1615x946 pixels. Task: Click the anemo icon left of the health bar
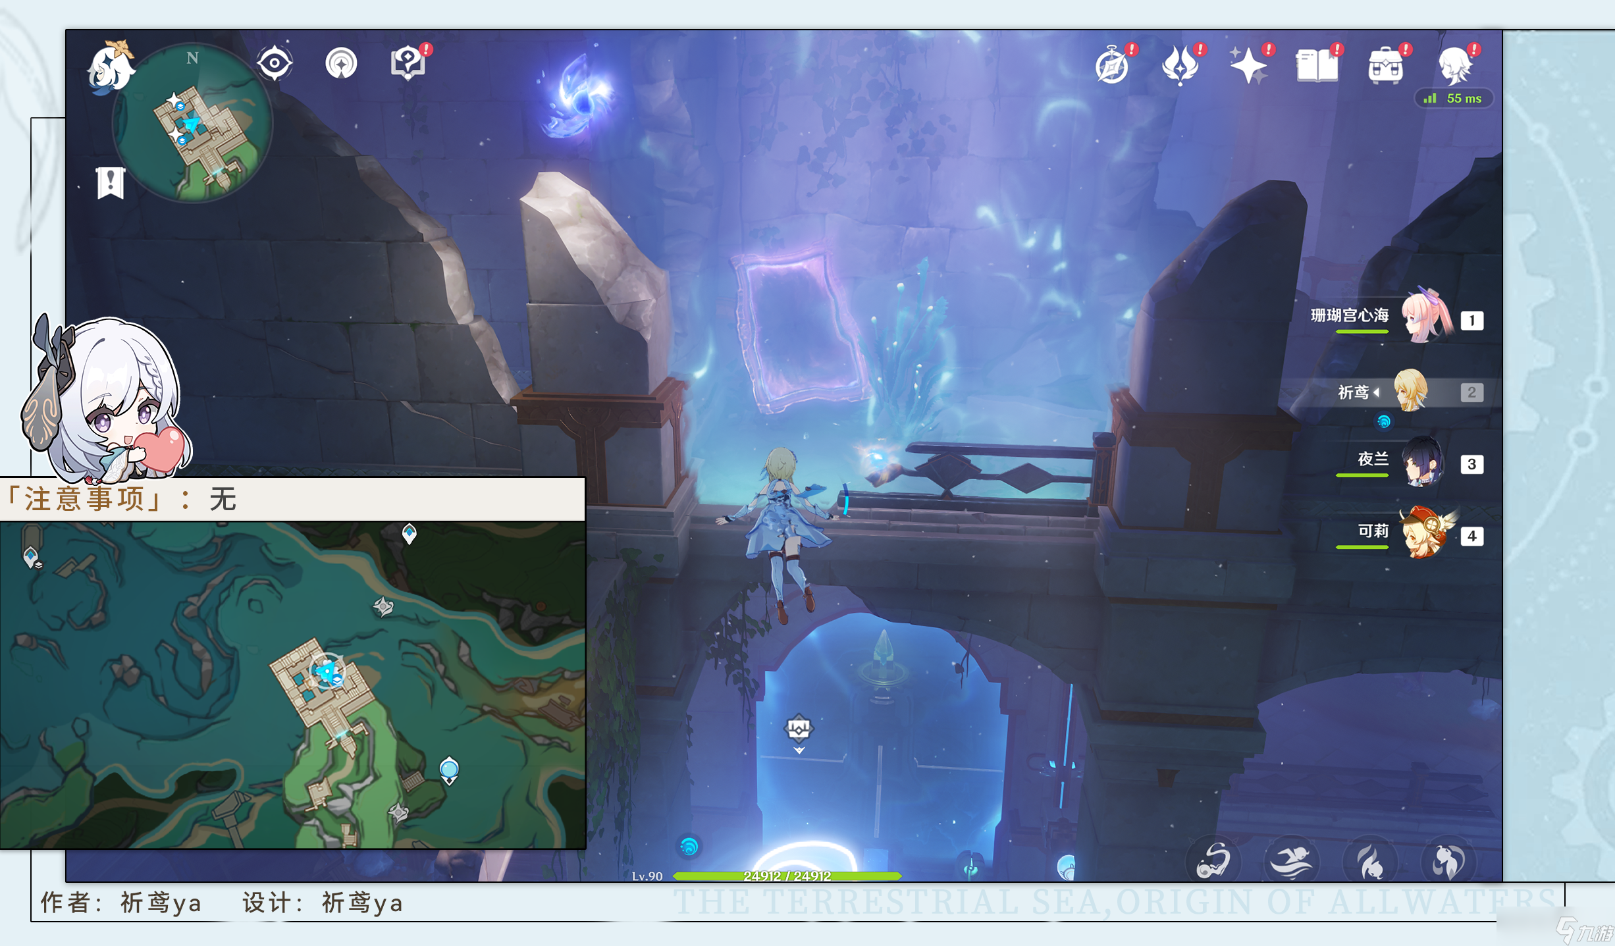(689, 847)
